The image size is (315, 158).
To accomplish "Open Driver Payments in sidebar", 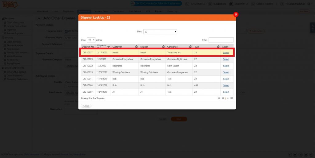I will pos(15,75).
